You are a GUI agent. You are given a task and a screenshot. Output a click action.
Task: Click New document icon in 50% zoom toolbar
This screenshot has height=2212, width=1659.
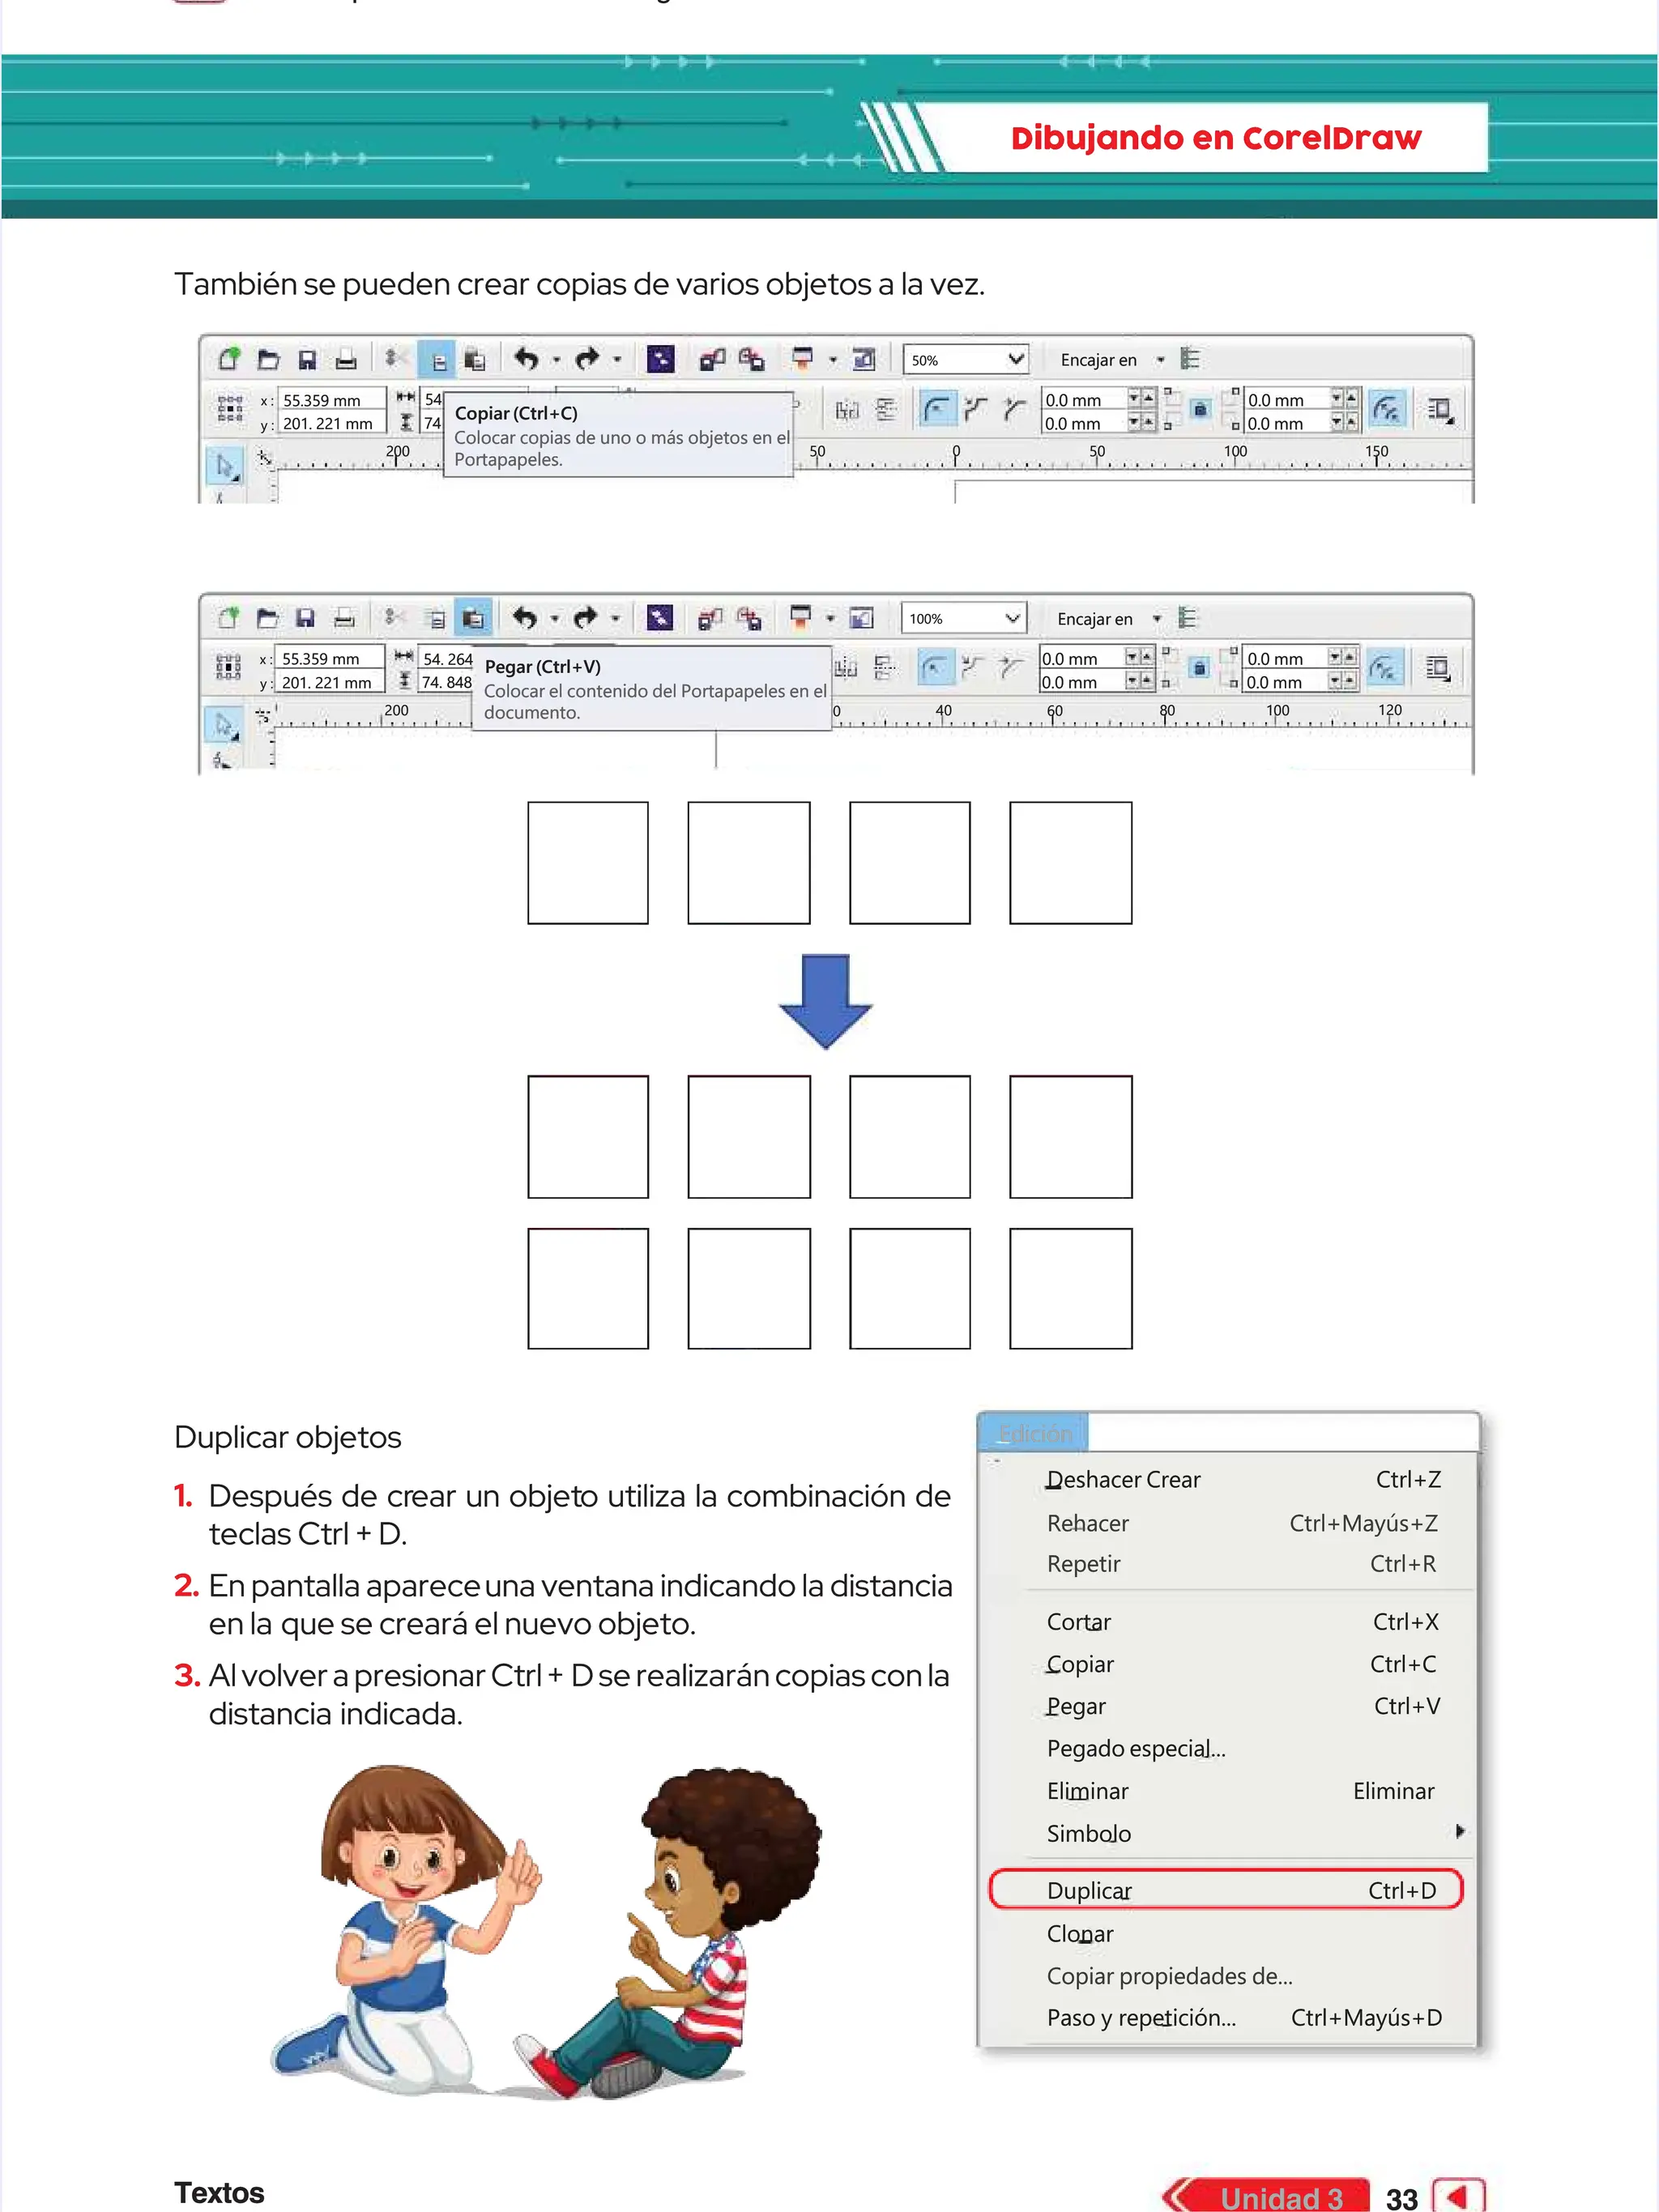(229, 359)
